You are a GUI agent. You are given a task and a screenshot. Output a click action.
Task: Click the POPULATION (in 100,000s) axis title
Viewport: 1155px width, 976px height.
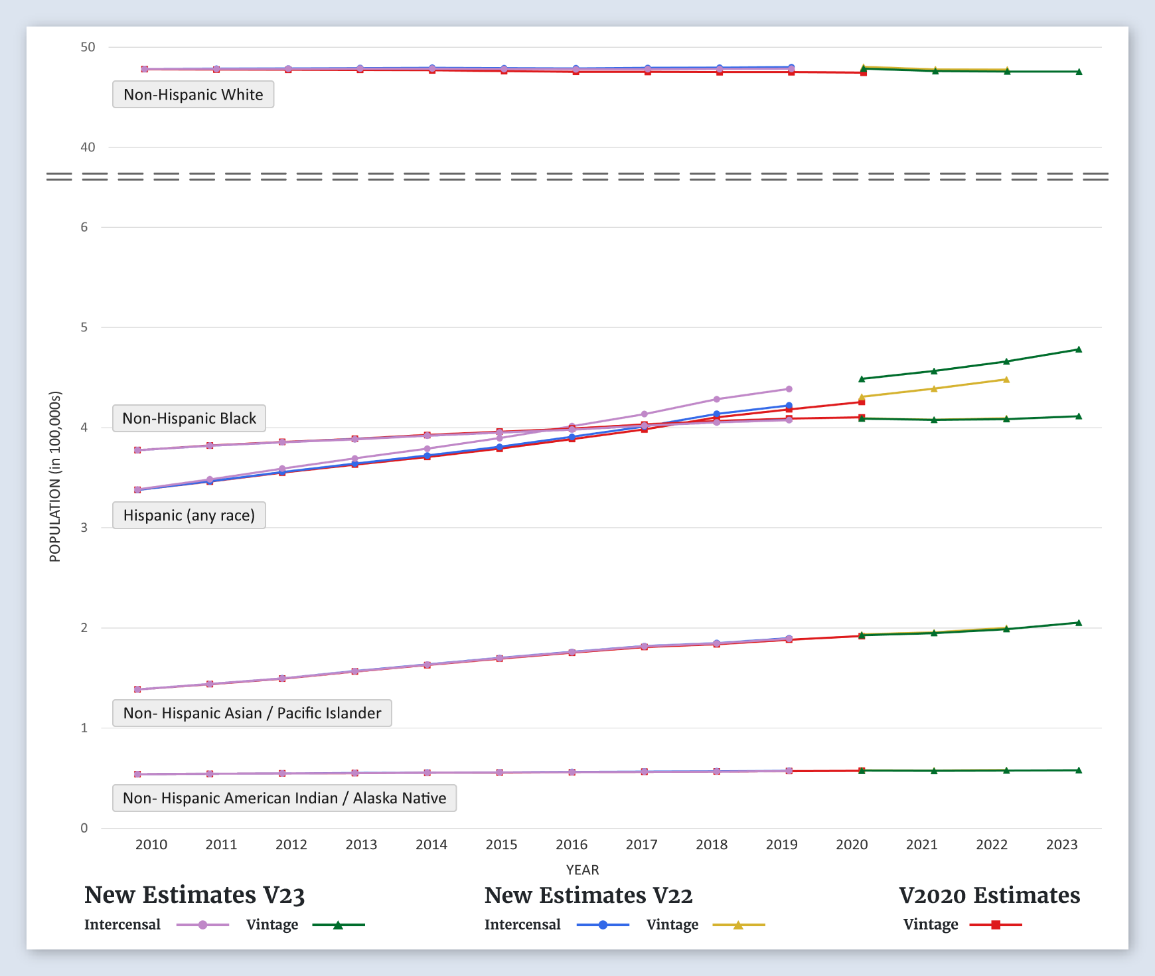[x=55, y=477]
